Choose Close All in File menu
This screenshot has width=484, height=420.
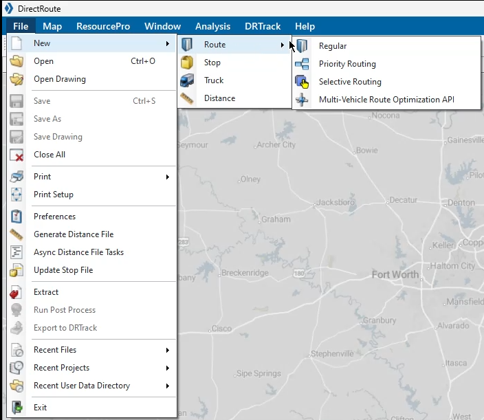pyautogui.click(x=91, y=155)
